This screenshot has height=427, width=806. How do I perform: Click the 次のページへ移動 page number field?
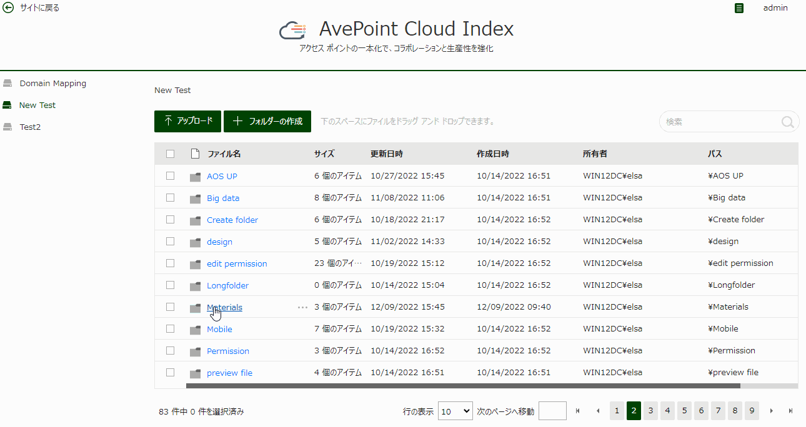click(x=552, y=411)
